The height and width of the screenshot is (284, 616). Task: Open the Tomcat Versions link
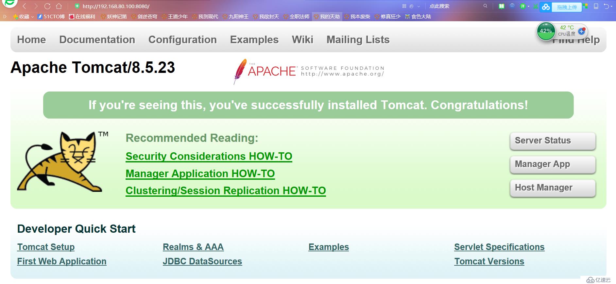click(x=489, y=261)
